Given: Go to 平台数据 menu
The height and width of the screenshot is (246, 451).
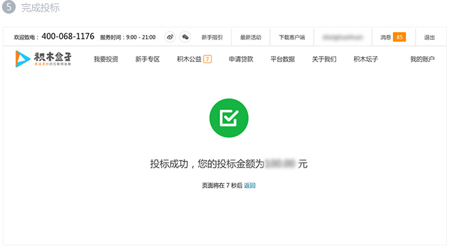Looking at the screenshot, I should click(282, 59).
